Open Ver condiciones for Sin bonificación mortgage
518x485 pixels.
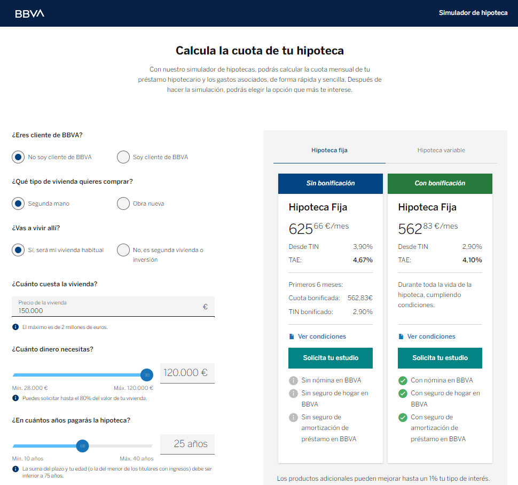click(322, 337)
